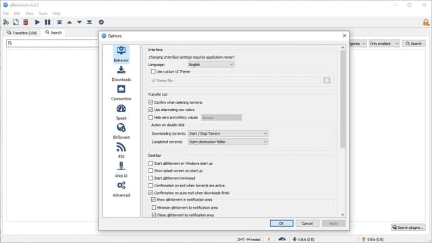Screen dimensions: 432x243
Task: Click Cancel in the Options dialog
Action: click(307, 223)
